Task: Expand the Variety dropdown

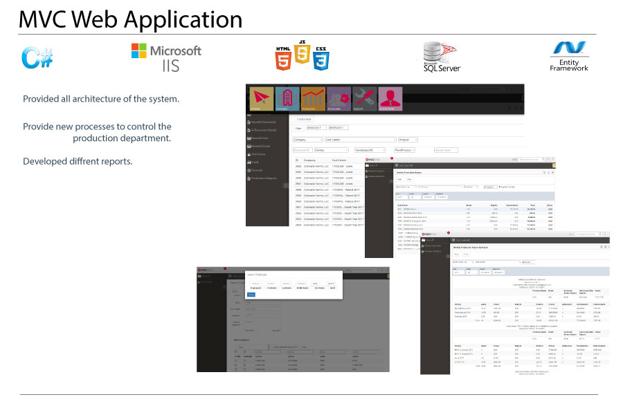Action: pyautogui.click(x=332, y=149)
